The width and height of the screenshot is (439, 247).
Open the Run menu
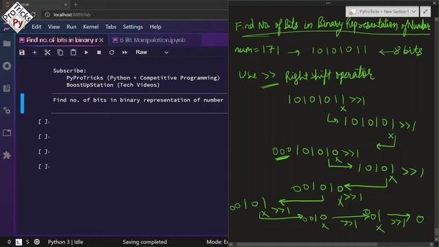71,27
